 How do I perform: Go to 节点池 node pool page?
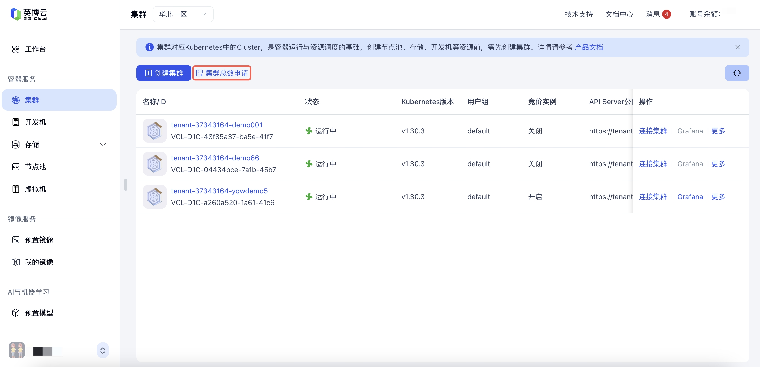coord(35,167)
